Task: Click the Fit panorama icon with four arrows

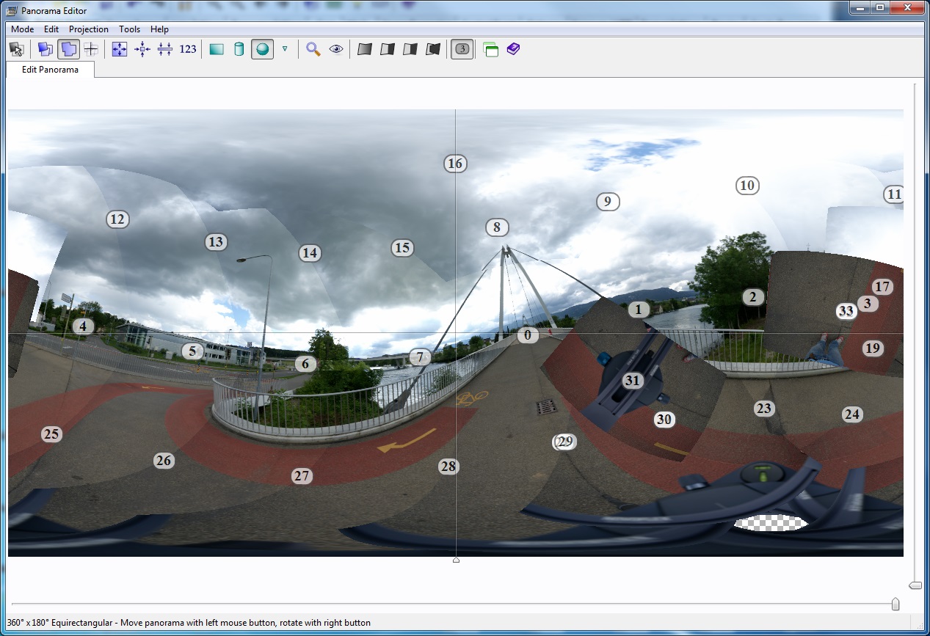Action: click(x=120, y=49)
